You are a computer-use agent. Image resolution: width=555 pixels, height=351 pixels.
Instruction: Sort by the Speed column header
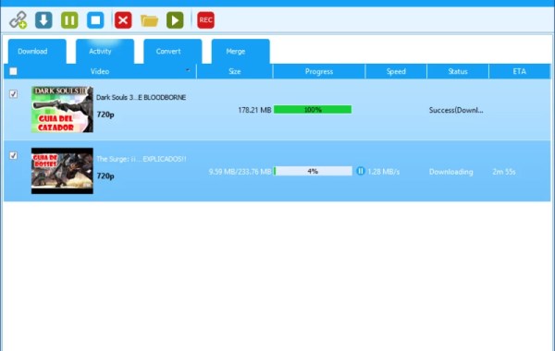(x=396, y=71)
